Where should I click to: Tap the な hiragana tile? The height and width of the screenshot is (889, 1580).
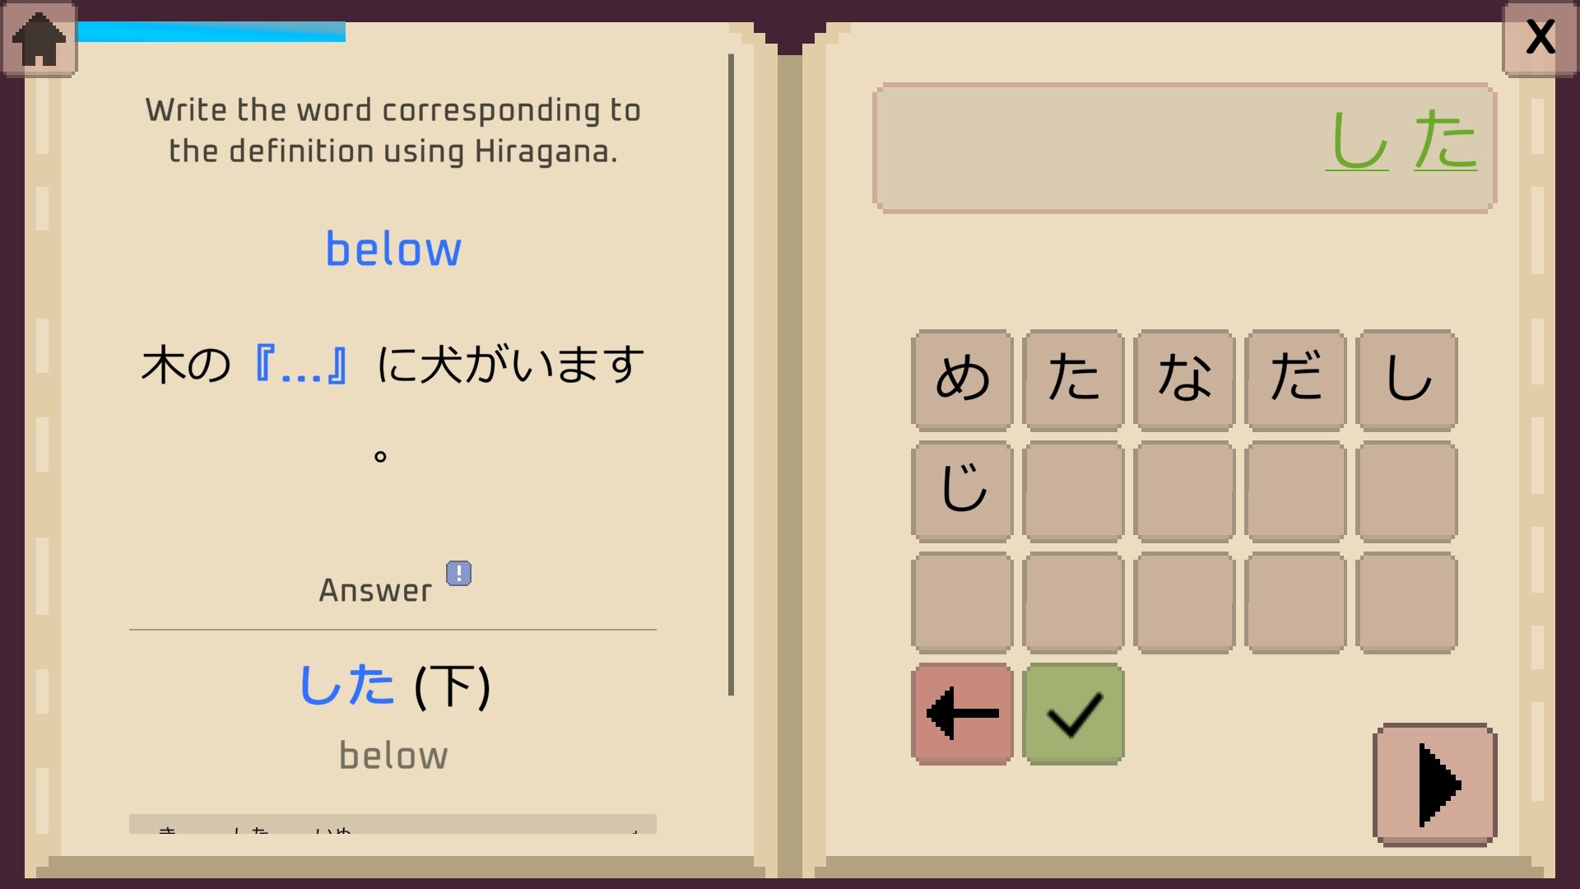tap(1184, 380)
